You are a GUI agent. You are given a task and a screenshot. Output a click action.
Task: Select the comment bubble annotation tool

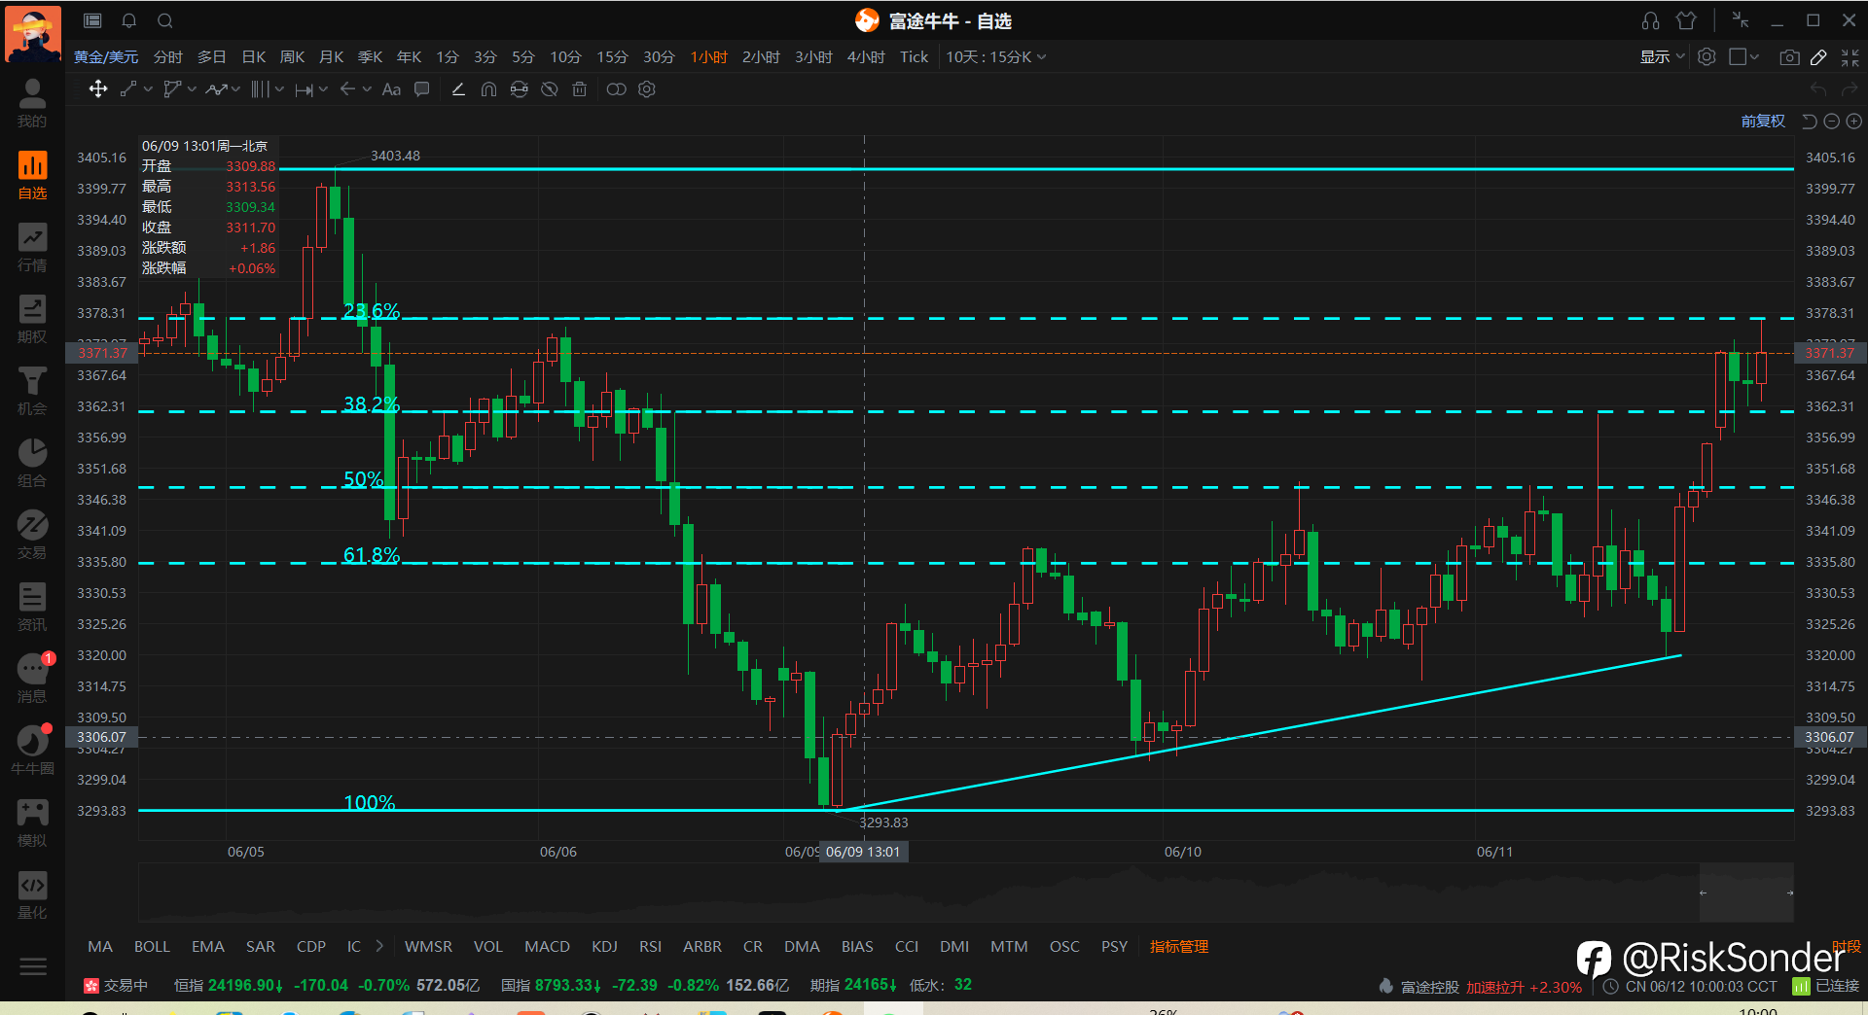click(422, 89)
